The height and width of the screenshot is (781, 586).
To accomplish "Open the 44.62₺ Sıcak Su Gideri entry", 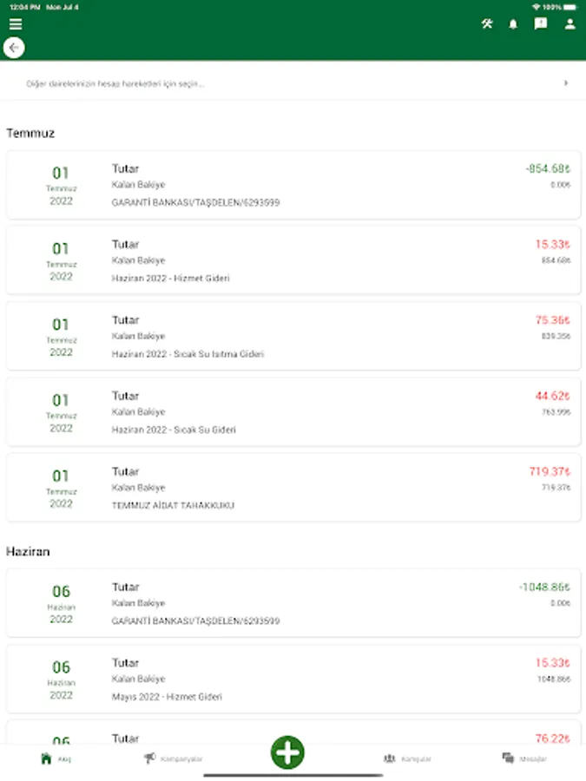I will (293, 412).
